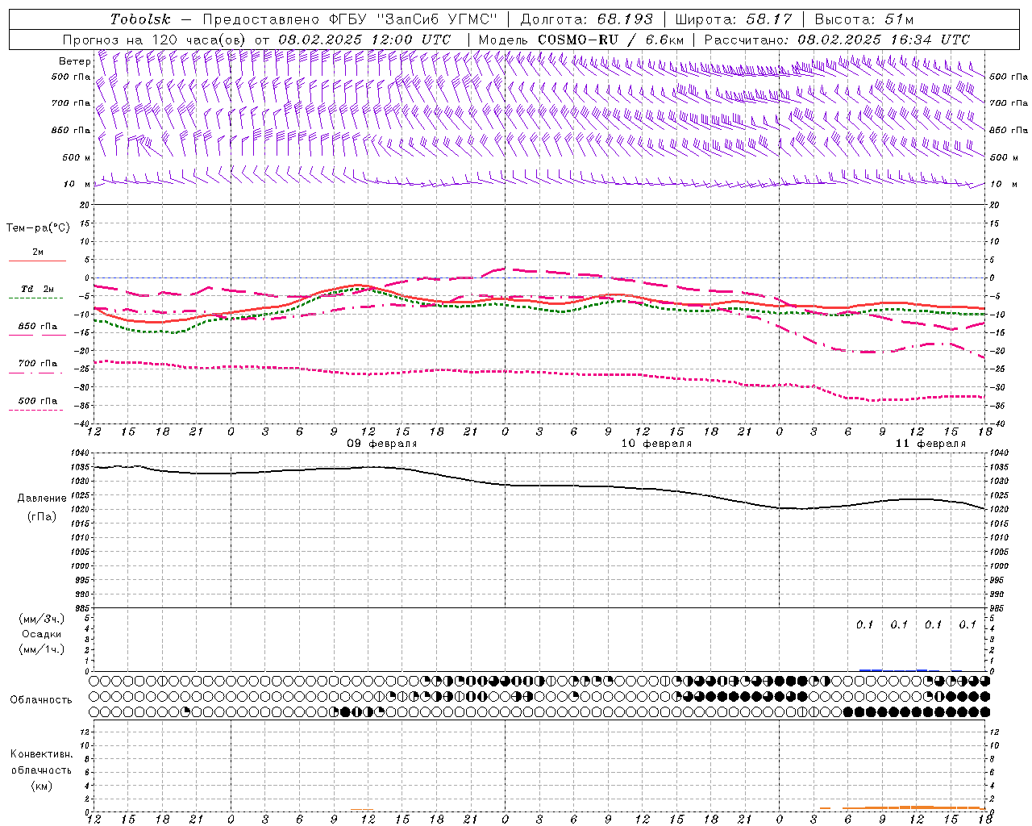This screenshot has width=1032, height=826.
Task: Click the 09 февраля date label
Action: point(382,444)
